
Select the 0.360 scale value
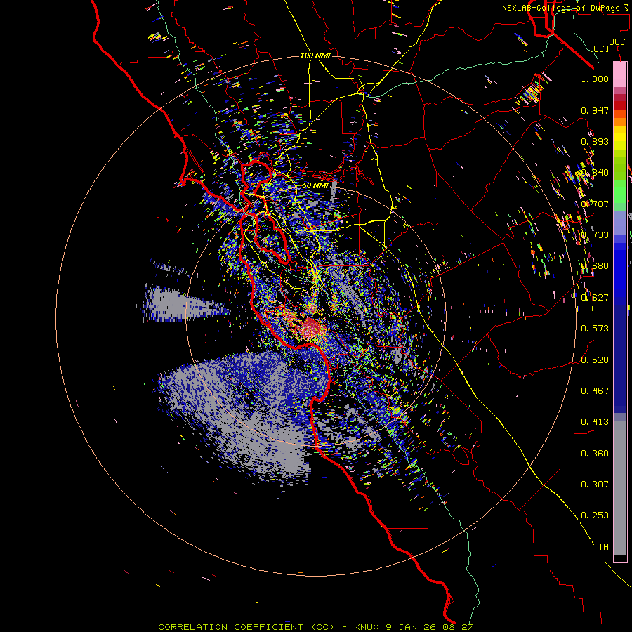click(x=595, y=454)
